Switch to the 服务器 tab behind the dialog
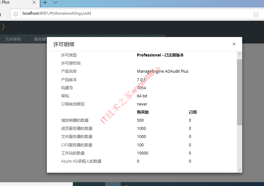264x186 pixels. 37,39
